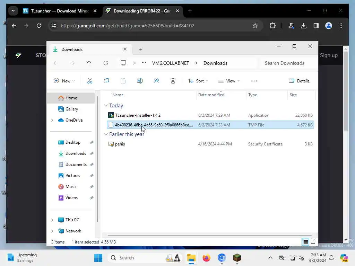This screenshot has width=355, height=266.
Task: Click the Cut scissors icon in Explorer toolbar
Action: [90, 81]
